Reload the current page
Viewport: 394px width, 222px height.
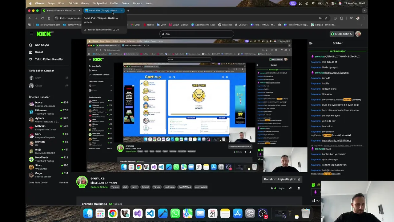(42, 18)
